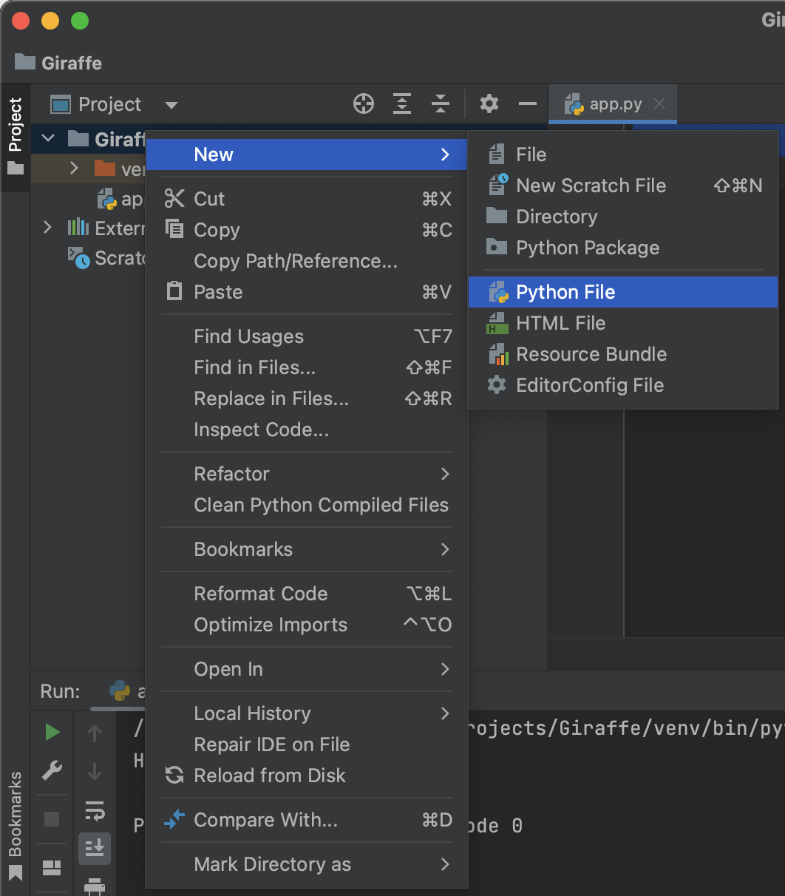The image size is (785, 896).
Task: Click the Stop square icon in Run panel
Action: point(52,819)
